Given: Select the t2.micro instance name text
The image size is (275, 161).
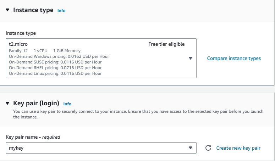Looking at the screenshot, I should (18, 44).
